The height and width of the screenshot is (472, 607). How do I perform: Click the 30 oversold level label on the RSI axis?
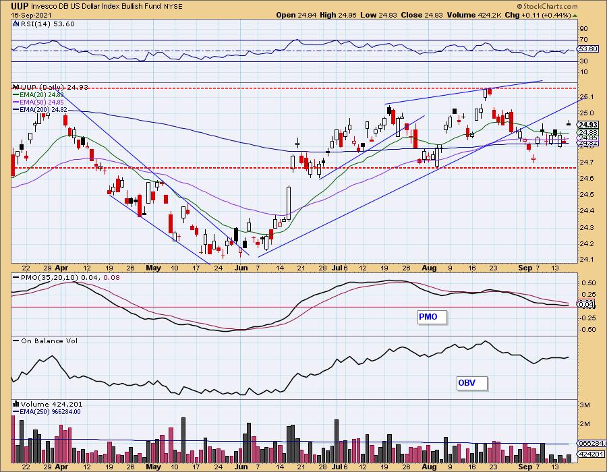pyautogui.click(x=584, y=61)
